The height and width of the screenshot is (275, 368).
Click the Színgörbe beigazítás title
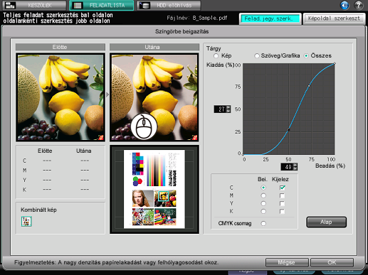tap(182, 31)
